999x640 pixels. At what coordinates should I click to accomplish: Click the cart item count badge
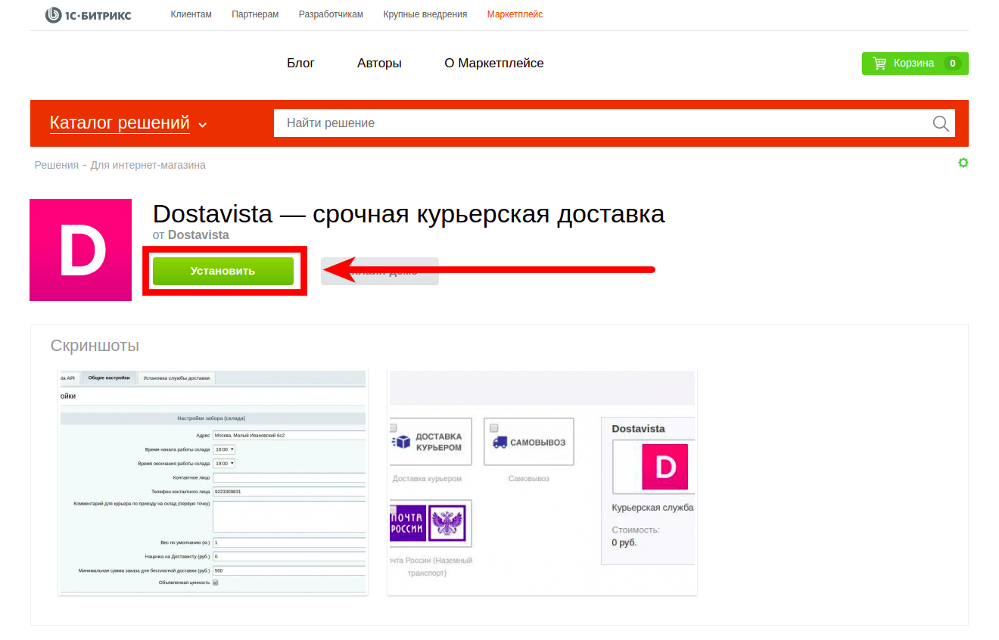(953, 64)
